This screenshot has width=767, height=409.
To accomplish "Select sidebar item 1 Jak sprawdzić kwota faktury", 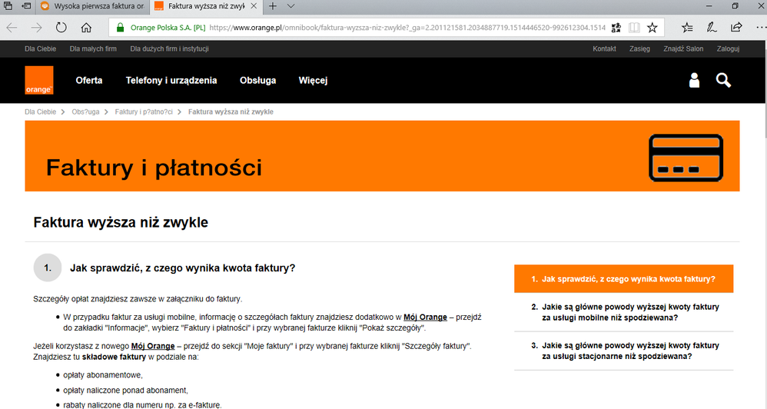I will [x=624, y=279].
